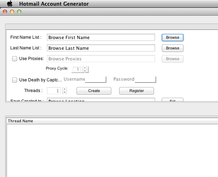Increase Proxy Cycle with up arrow
Screen dimensions: 218x177
[x=85, y=68]
